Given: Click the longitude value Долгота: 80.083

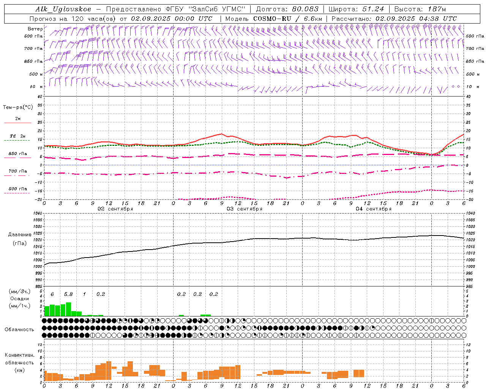Looking at the screenshot, I should click(x=287, y=9).
